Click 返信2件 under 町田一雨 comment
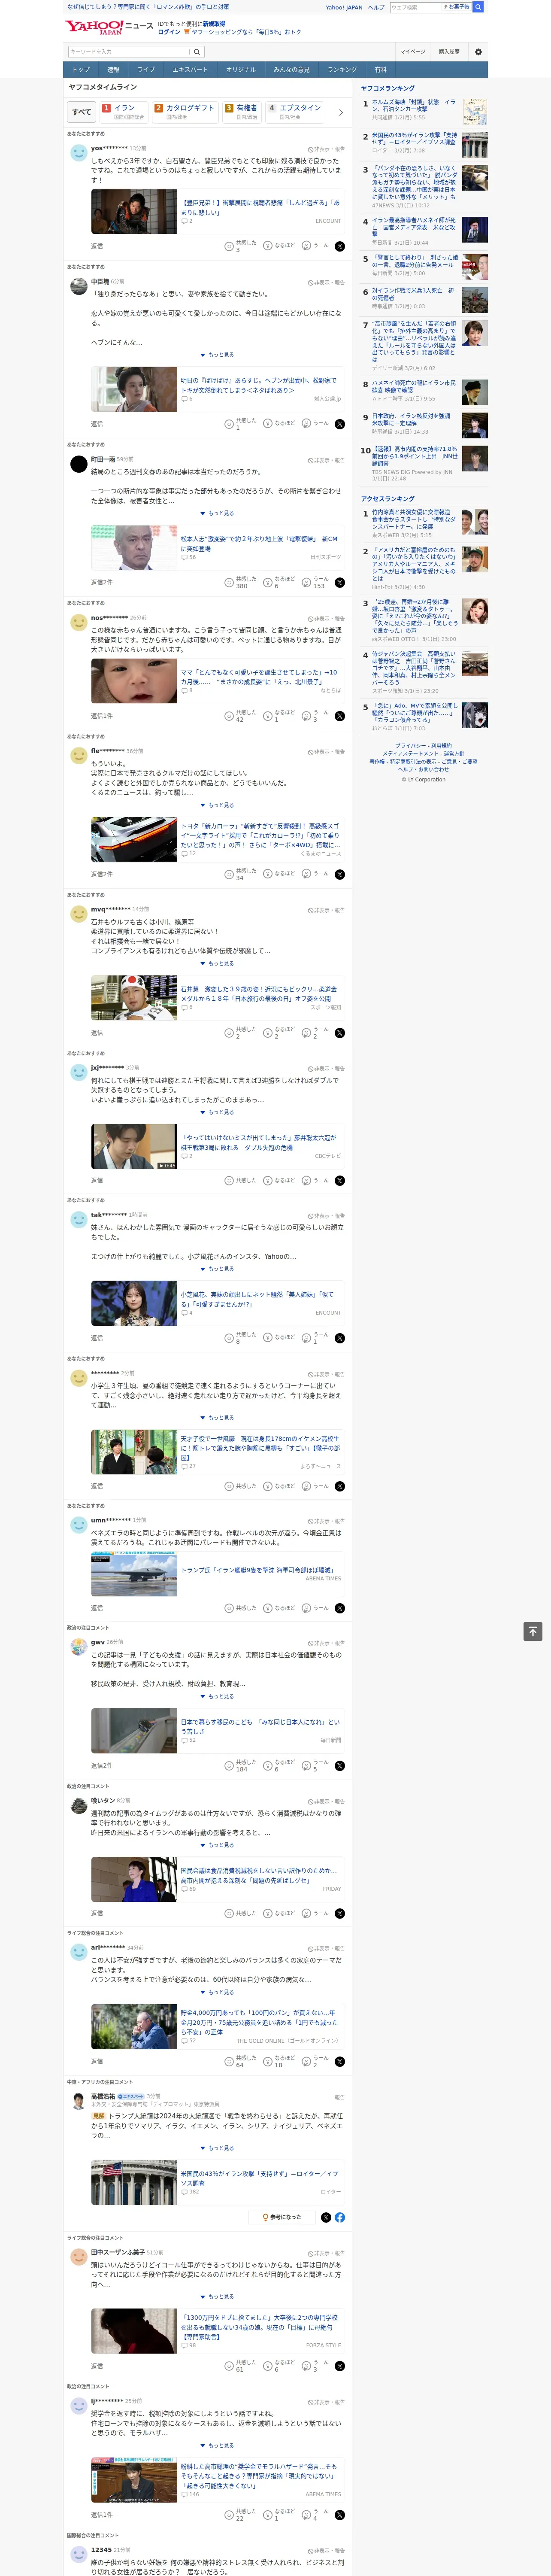 [x=102, y=582]
